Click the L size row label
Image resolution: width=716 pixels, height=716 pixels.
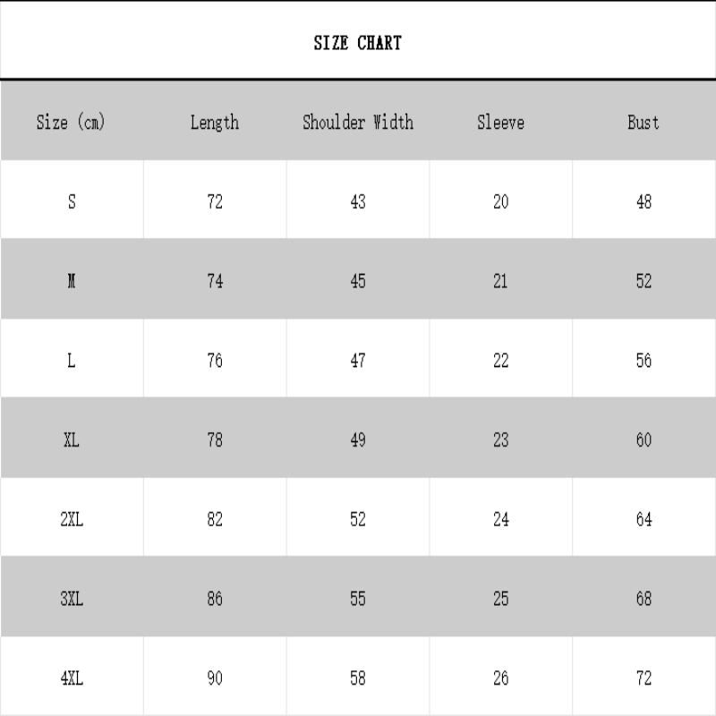pyautogui.click(x=72, y=362)
